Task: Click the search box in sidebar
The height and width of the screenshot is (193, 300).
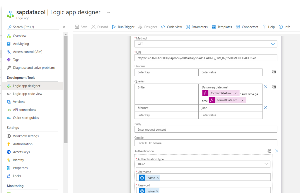Action: click(33, 27)
